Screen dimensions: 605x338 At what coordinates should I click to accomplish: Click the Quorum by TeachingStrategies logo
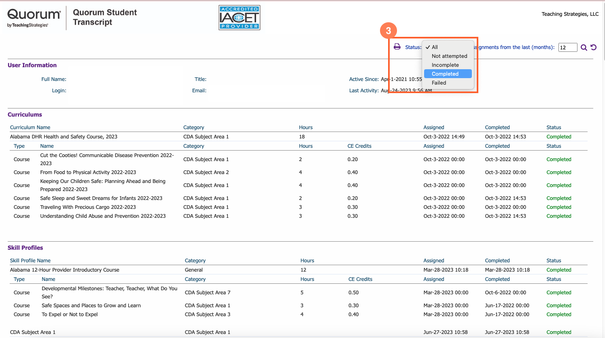click(34, 17)
